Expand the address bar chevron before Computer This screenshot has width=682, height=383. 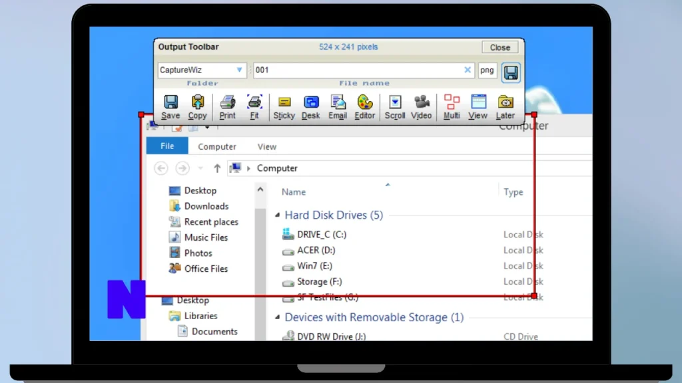click(x=248, y=168)
